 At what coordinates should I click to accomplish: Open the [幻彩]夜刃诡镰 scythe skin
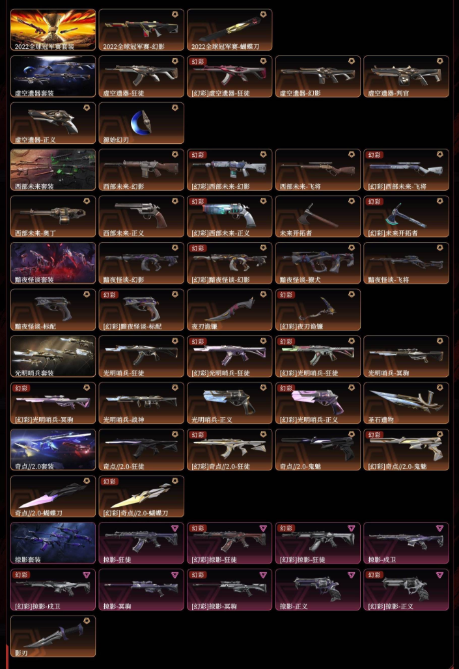point(318,310)
